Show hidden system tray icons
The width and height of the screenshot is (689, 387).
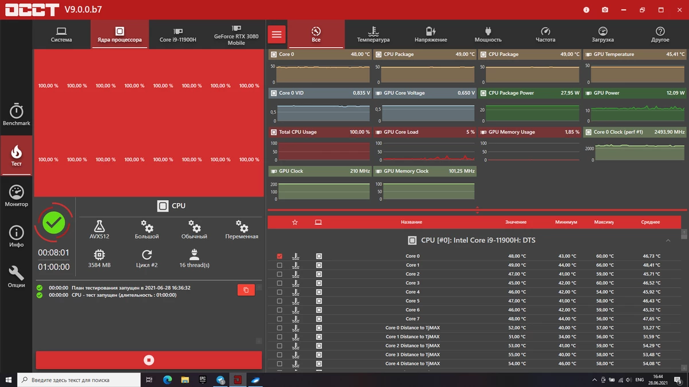pos(594,380)
